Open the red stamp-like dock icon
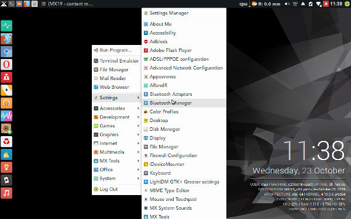The height and width of the screenshot is (219, 351). [6, 77]
